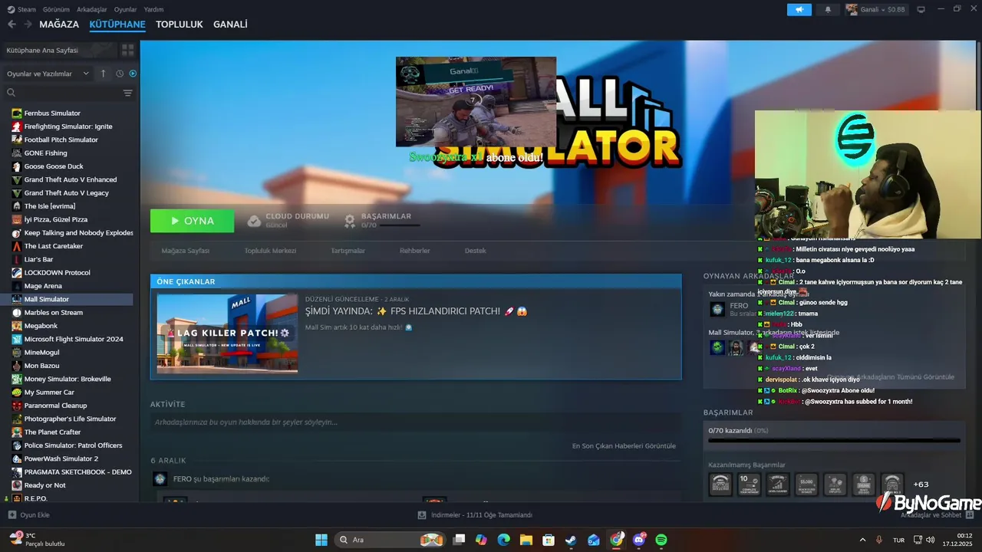Open Topluluk Merkezi link

[x=270, y=251]
